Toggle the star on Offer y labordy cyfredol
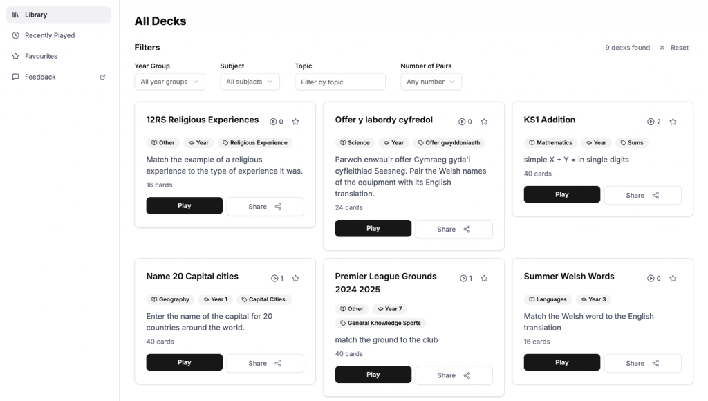This screenshot has width=708, height=401. [484, 121]
